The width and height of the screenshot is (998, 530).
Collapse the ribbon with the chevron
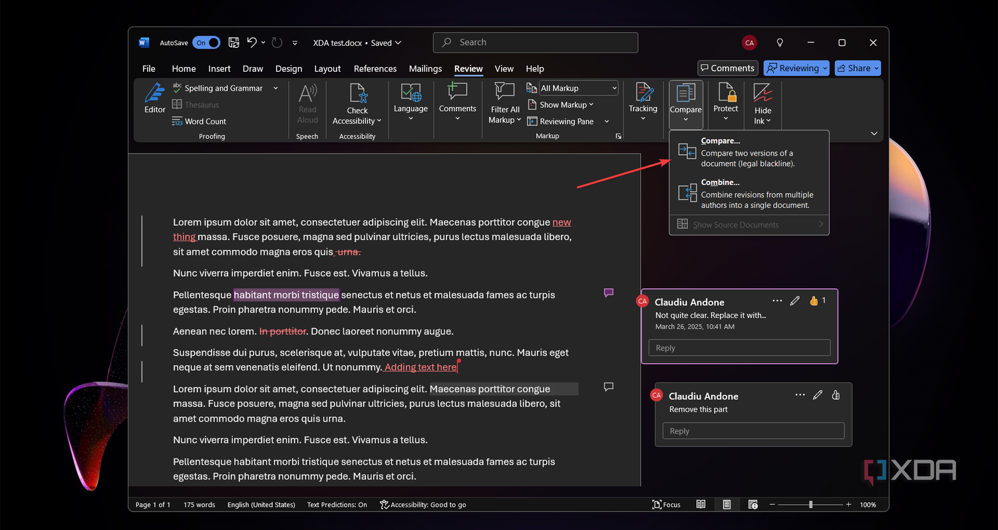click(874, 134)
